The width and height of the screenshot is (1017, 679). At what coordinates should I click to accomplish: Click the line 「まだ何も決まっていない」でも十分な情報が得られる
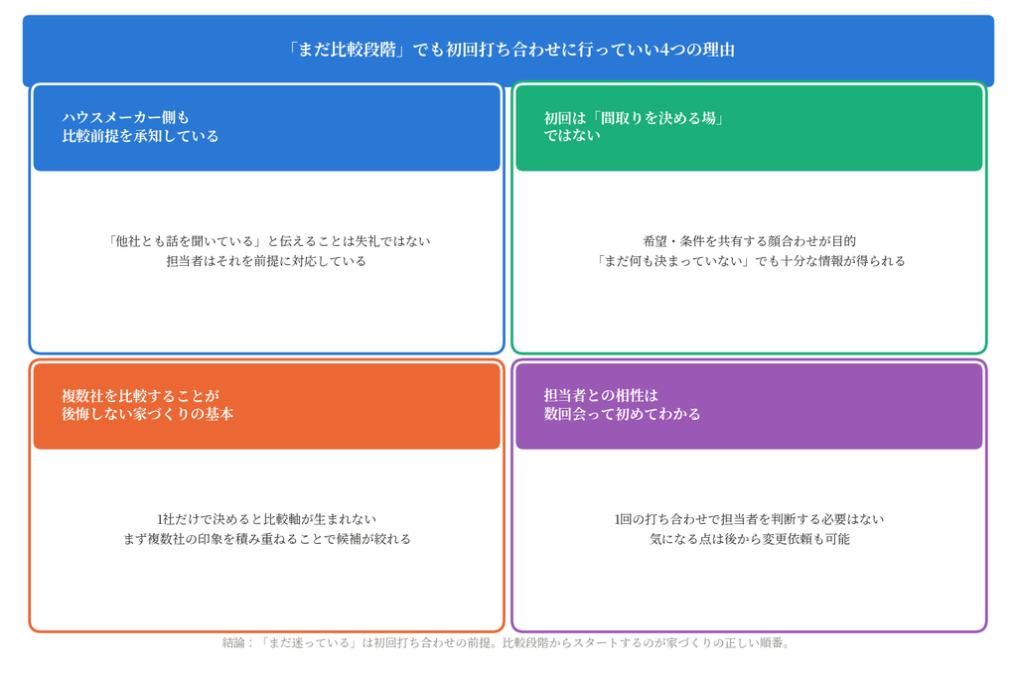[749, 261]
